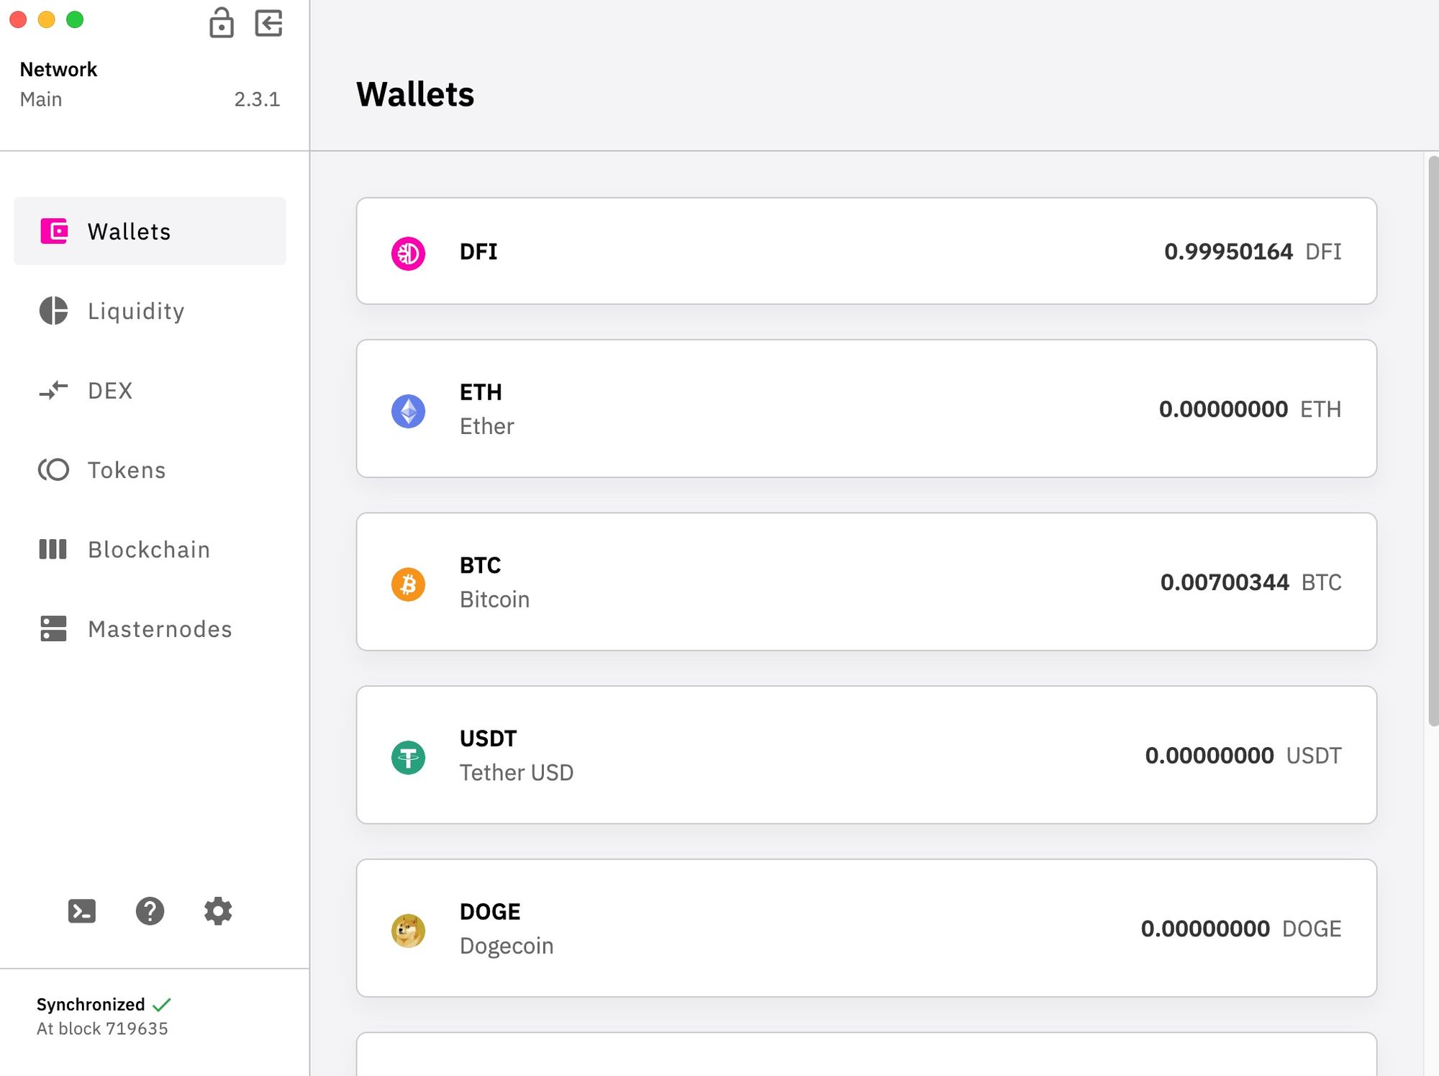1439x1076 pixels.
Task: Click the wallet list scrollbar
Action: click(1433, 440)
